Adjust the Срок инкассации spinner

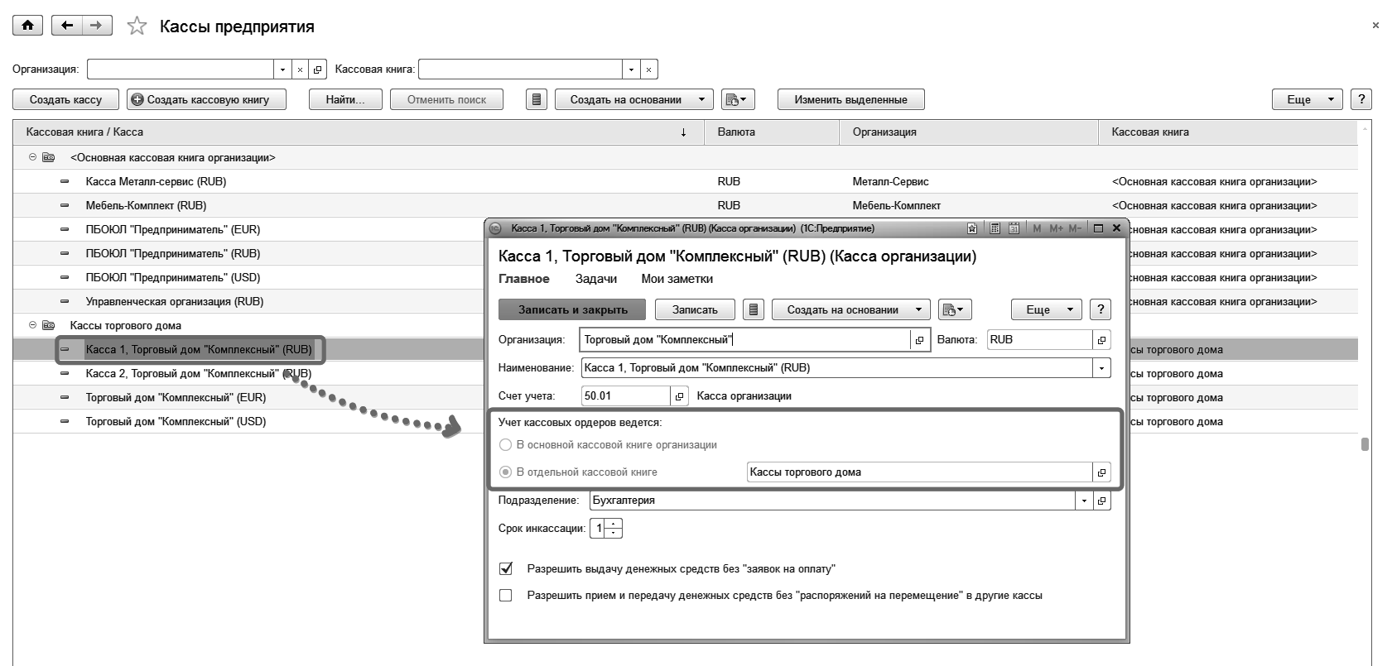tap(614, 529)
